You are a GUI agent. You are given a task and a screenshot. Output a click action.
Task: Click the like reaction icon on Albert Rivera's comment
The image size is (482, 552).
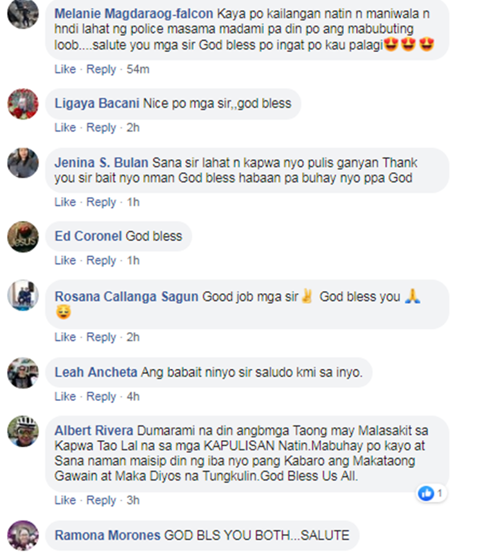click(x=426, y=494)
